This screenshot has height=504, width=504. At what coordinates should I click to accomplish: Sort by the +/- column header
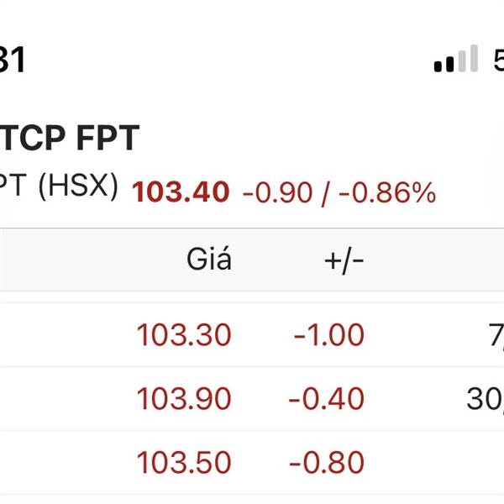click(x=344, y=260)
